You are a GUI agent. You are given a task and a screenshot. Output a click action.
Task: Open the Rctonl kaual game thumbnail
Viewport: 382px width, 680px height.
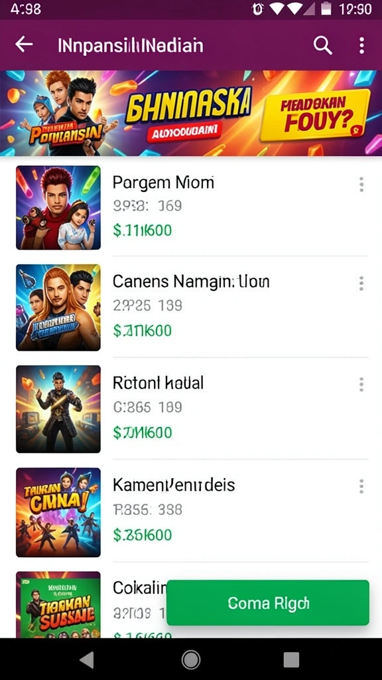tap(58, 409)
